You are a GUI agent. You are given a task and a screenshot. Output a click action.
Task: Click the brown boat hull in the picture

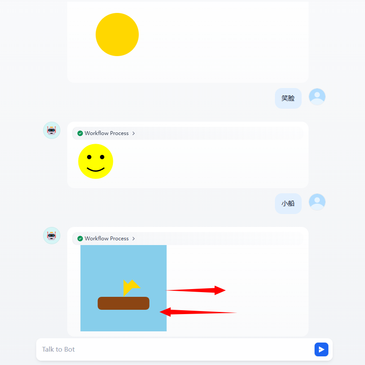(x=123, y=303)
